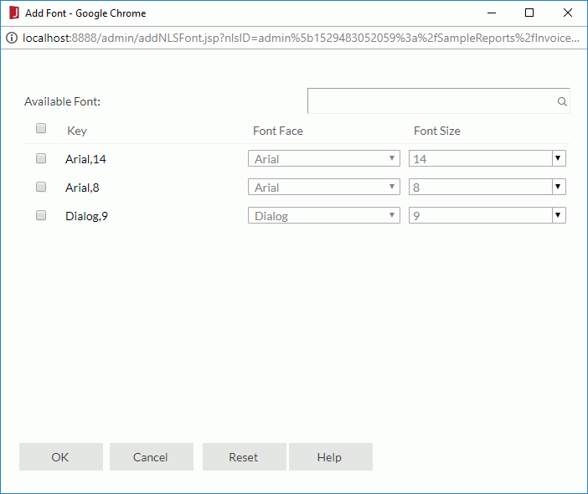588x494 pixels.
Task: Expand the Font Size 14 dropdown arrow
Action: pos(558,158)
